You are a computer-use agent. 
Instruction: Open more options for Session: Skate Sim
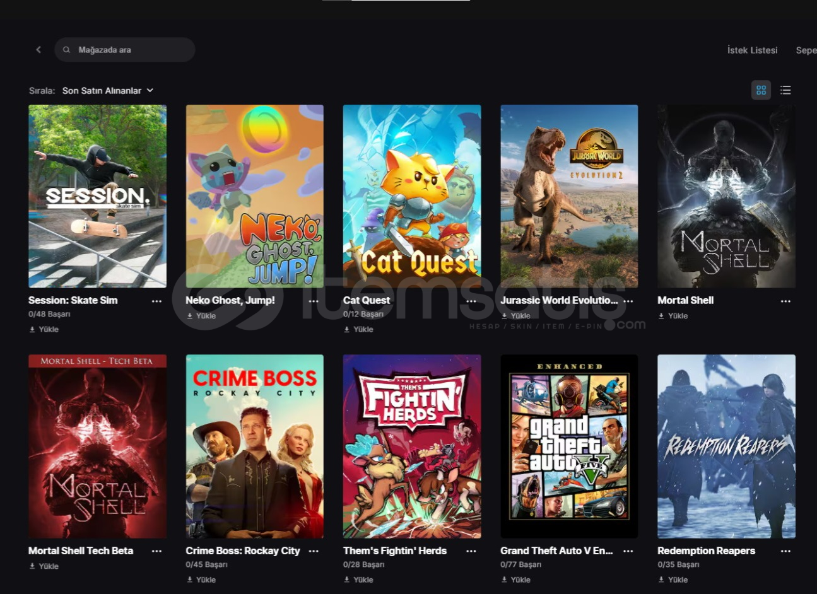156,301
